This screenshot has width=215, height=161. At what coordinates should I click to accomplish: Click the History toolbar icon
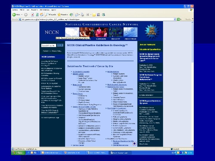click(71, 15)
